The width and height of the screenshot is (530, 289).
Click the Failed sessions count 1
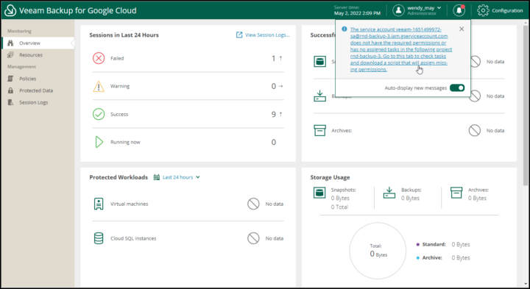coord(274,58)
